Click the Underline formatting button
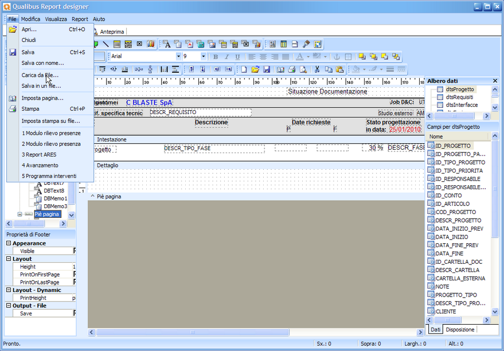504x351 pixels. click(x=237, y=56)
